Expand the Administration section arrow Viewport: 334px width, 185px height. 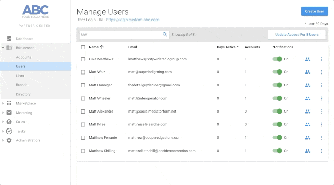pos(3,140)
